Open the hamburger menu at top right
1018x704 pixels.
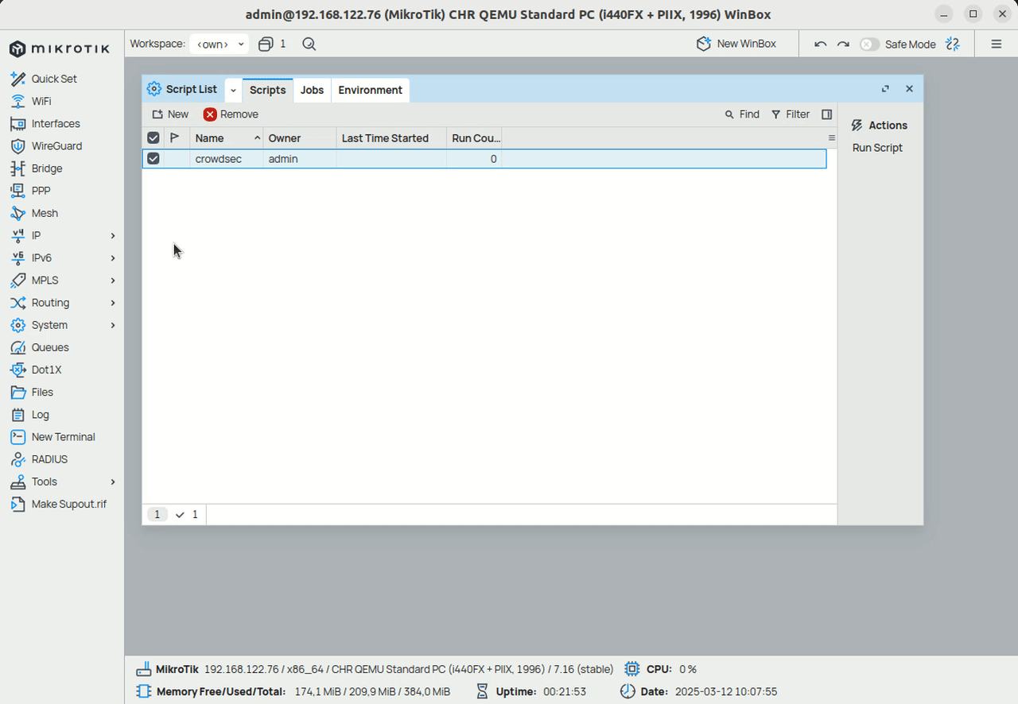996,44
